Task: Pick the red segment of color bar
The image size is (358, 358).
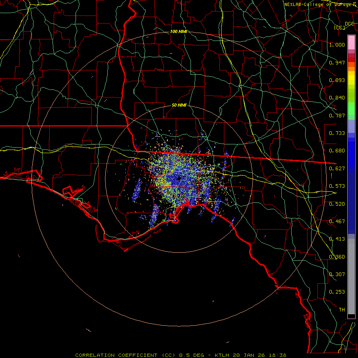Action: pyautogui.click(x=351, y=60)
